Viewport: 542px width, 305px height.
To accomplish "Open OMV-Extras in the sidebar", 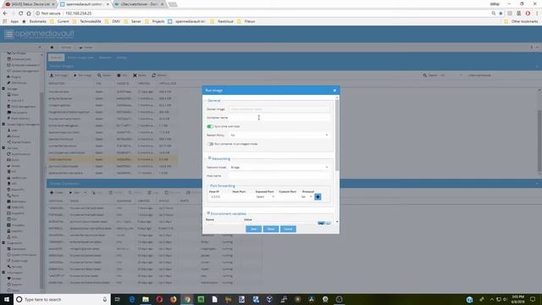I will coord(17,83).
